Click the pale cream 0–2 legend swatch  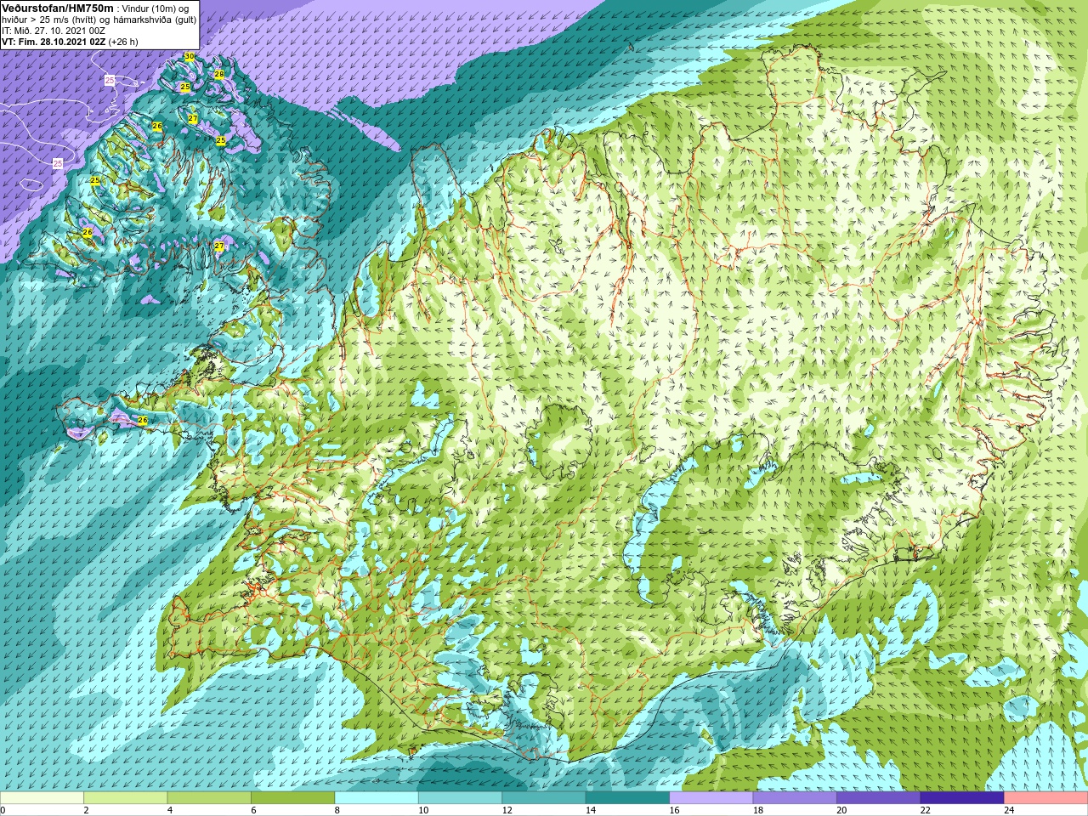click(x=42, y=798)
